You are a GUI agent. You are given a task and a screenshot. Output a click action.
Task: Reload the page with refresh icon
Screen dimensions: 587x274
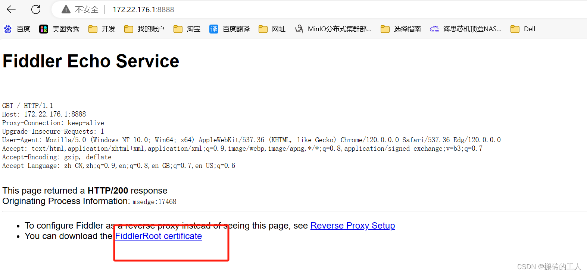pyautogui.click(x=36, y=9)
